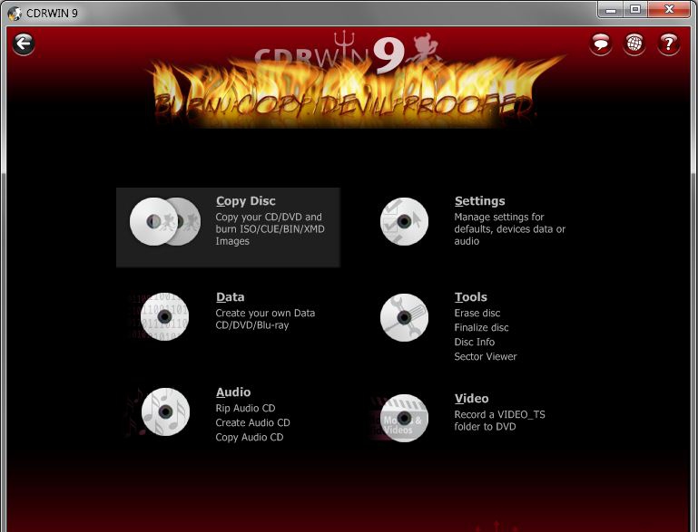Open the Data heading
Viewport: 698px width, 532px height.
231,297
